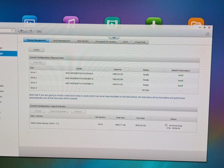The height and width of the screenshot is (168, 224).
Task: Click Good SMART status for Drive 1
Action: coord(181,75)
